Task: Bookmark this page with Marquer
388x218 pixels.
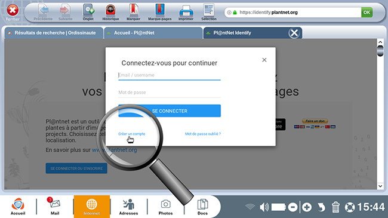Action: (133, 13)
